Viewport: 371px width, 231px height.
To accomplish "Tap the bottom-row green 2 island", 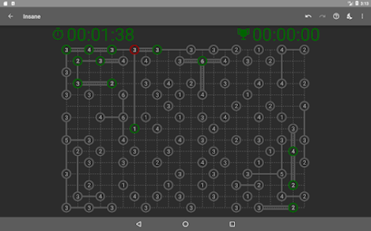I will click(293, 208).
